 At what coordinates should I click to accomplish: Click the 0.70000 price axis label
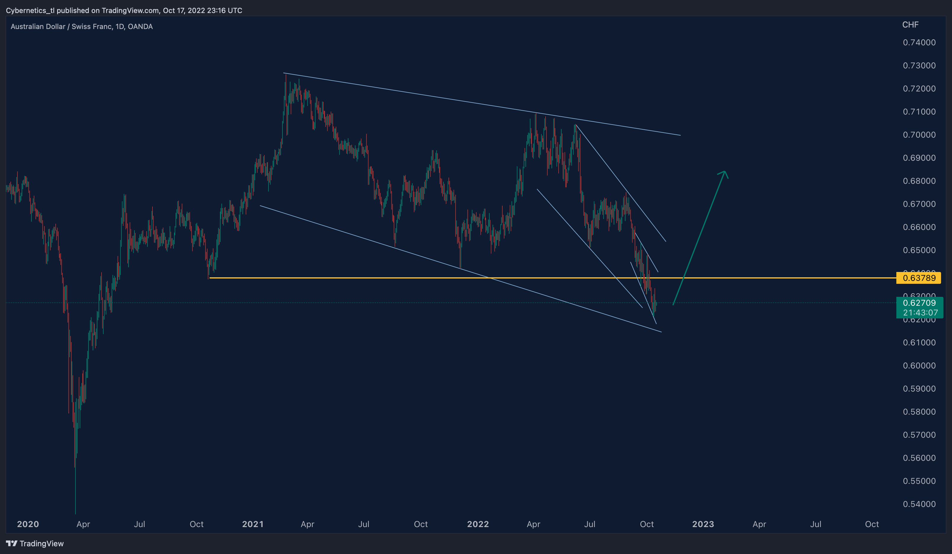(919, 135)
